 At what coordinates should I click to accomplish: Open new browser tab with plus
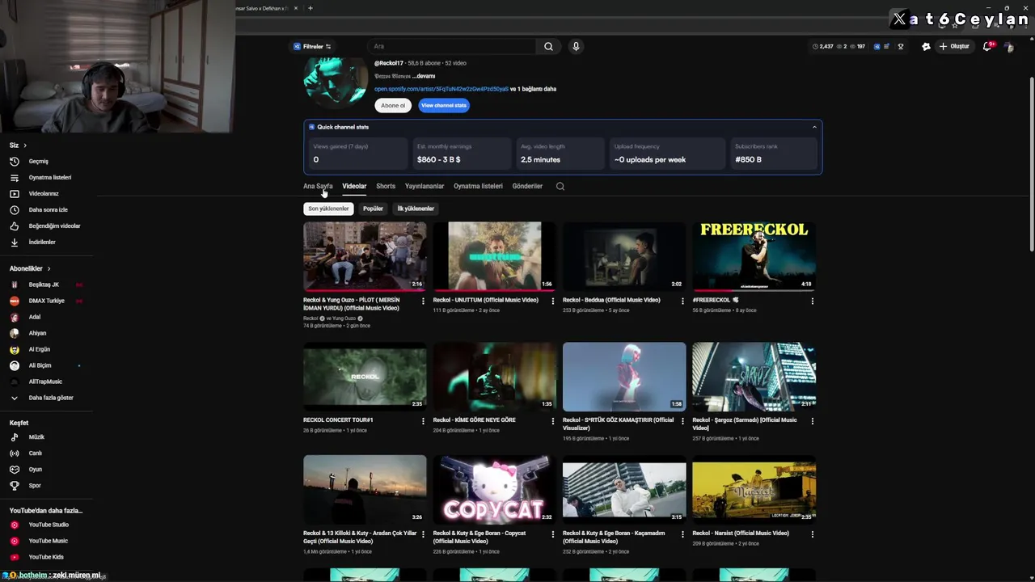(310, 8)
